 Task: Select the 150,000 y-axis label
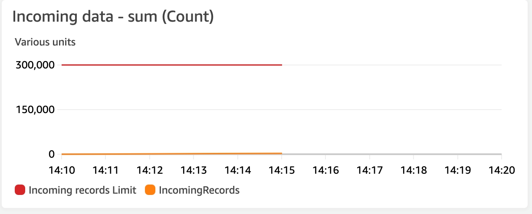35,110
